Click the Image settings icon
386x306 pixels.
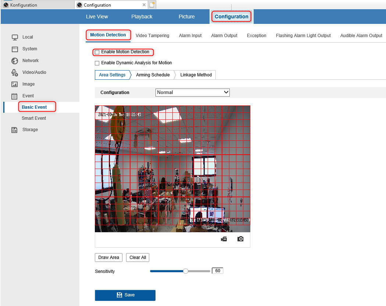(15, 84)
